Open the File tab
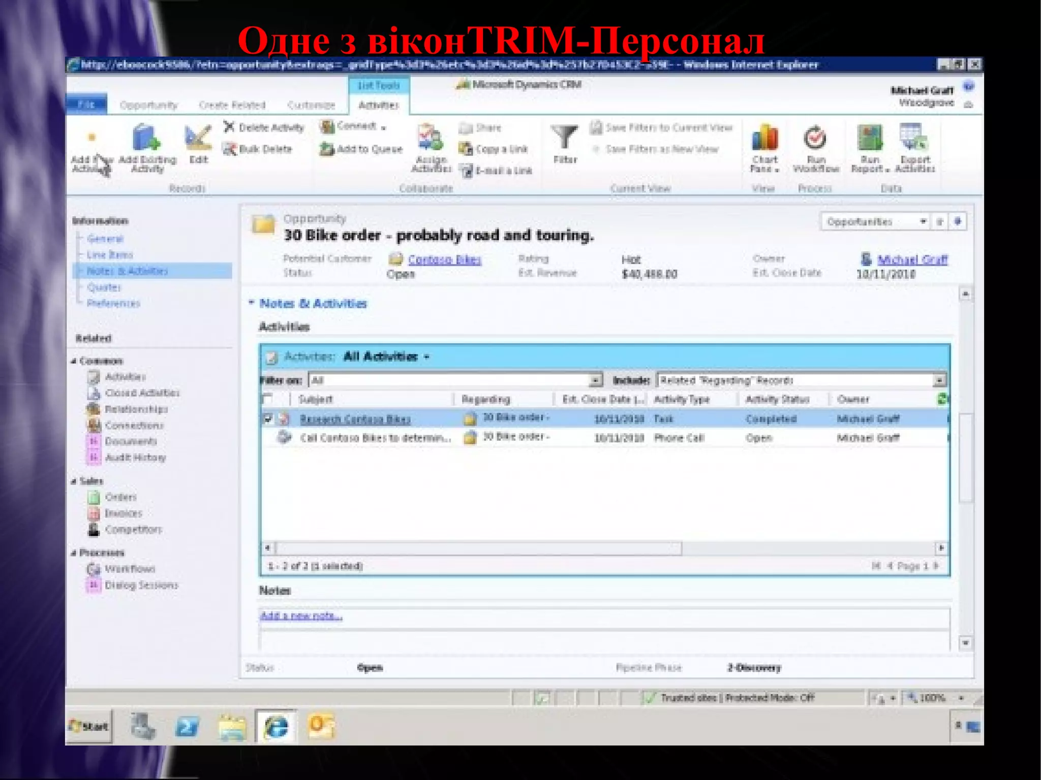Screen dimensions: 1041x780 click(x=86, y=105)
